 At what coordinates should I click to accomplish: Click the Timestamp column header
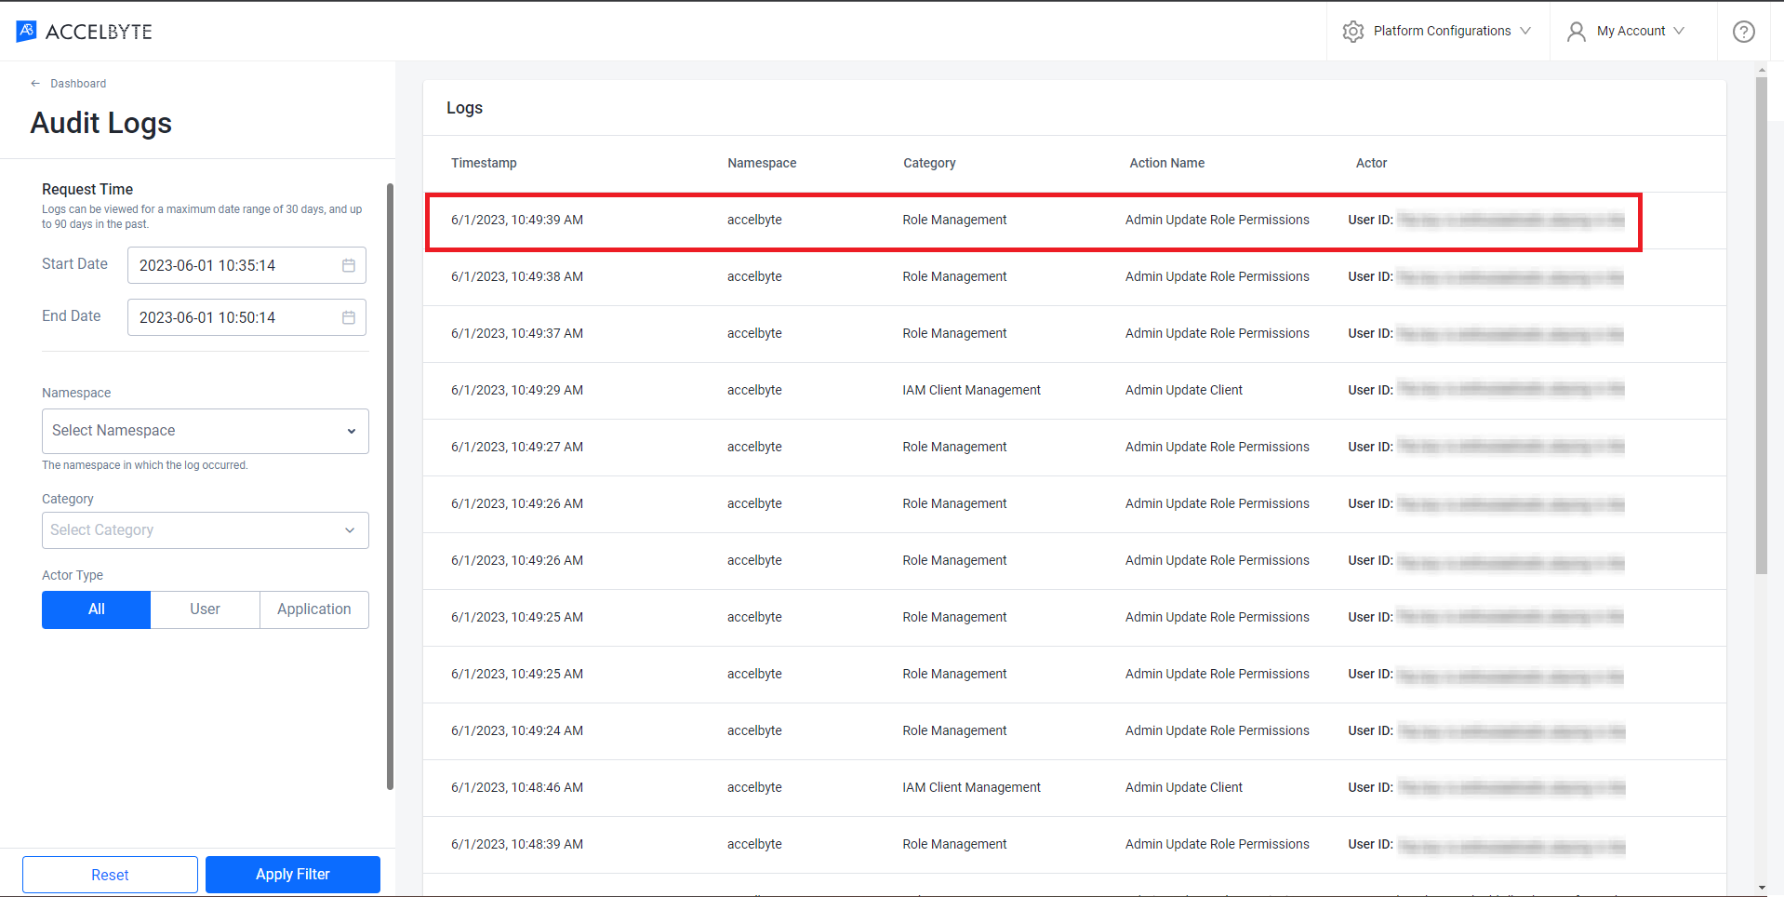(x=484, y=163)
